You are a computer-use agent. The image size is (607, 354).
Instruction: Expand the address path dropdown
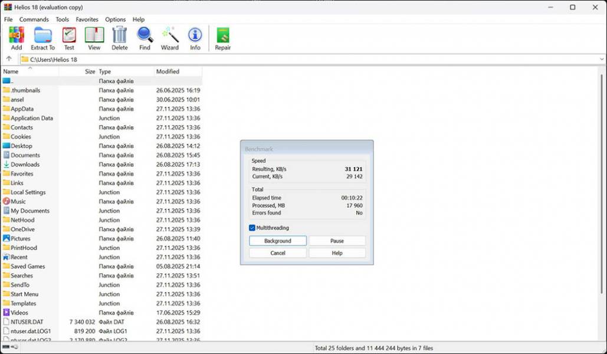pos(602,59)
